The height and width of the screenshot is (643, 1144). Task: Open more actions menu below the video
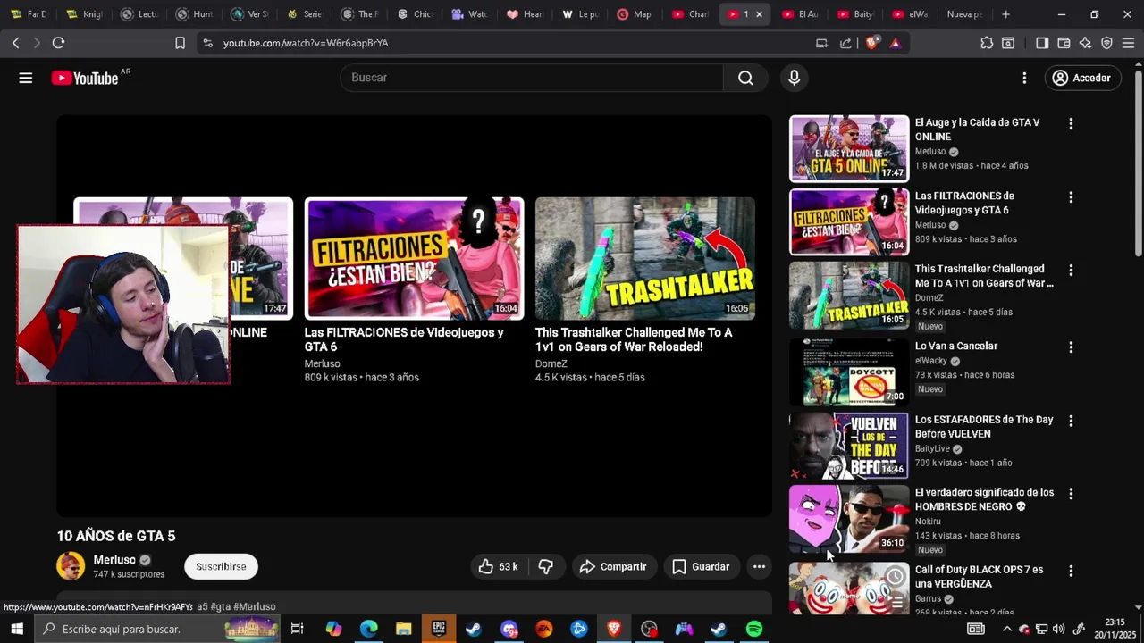click(759, 566)
